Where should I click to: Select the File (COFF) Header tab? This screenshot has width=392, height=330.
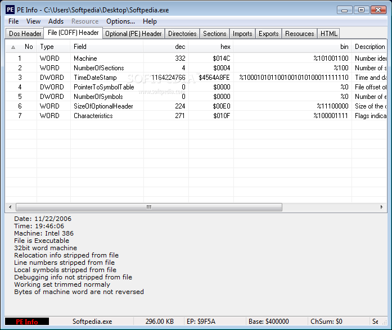73,33
